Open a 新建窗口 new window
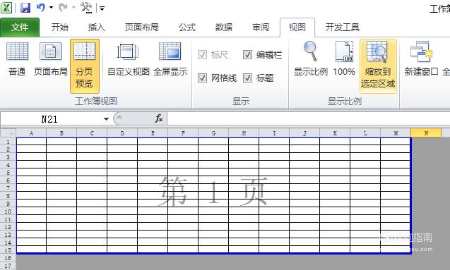Viewport: 450px width, 270px height. (x=421, y=59)
